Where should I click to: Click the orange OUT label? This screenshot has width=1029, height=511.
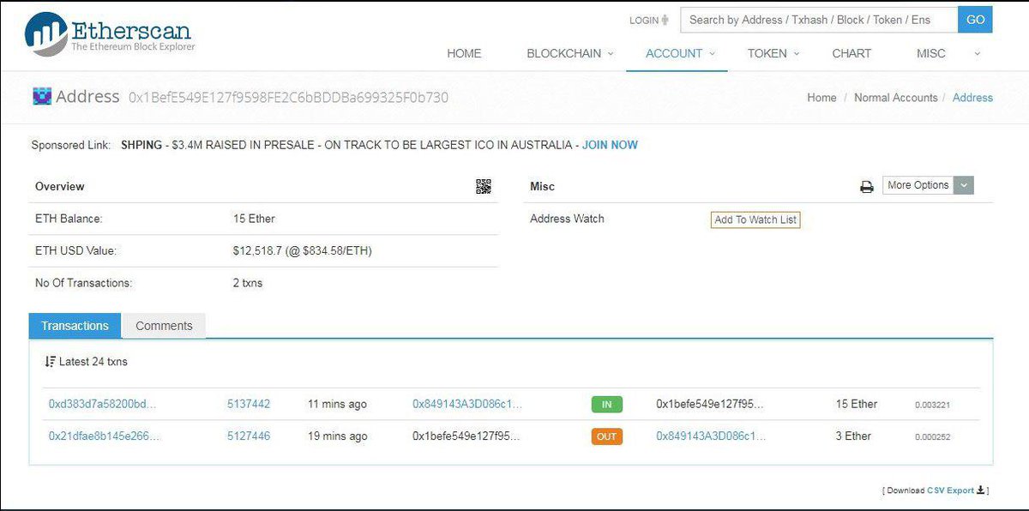(606, 436)
